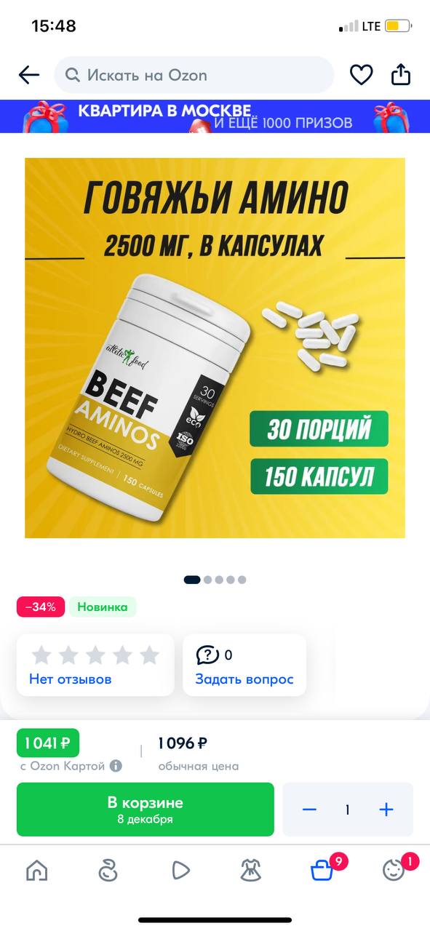Viewport: 430px width, 931px height.
Task: Open the cart tab with 9 badge
Action: 324,868
